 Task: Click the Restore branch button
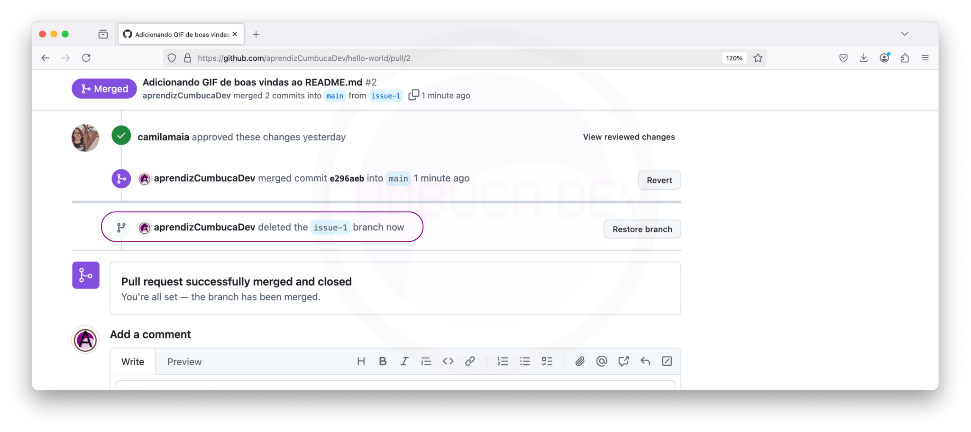click(x=642, y=229)
